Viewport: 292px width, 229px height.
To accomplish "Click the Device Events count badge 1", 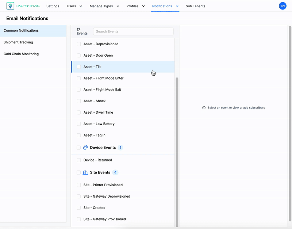I will [120, 148].
